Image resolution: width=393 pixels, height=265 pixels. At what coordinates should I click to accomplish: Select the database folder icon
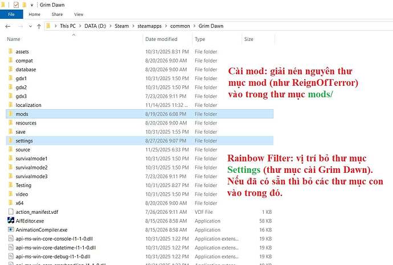(10, 69)
